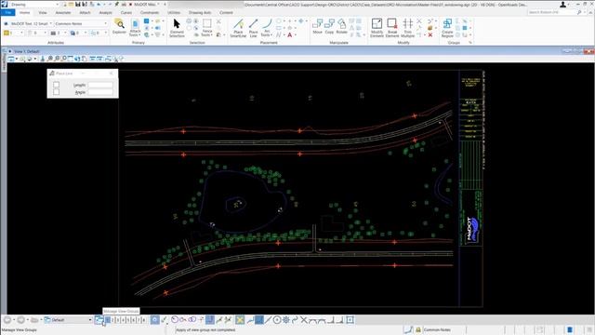Click Manage View Groups icon
This screenshot has width=595, height=335.
pos(99,320)
